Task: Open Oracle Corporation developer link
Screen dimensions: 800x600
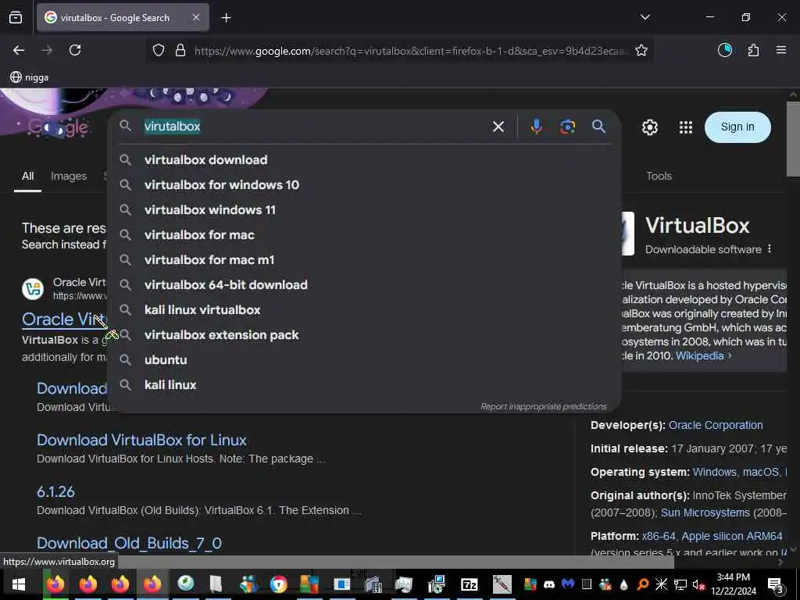Action: coord(716,425)
